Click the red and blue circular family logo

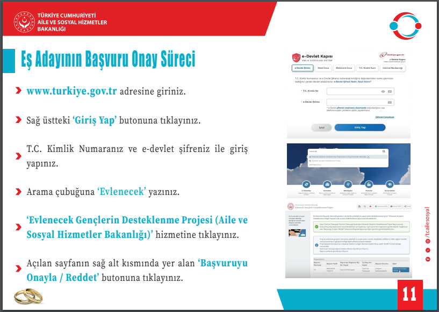click(405, 26)
